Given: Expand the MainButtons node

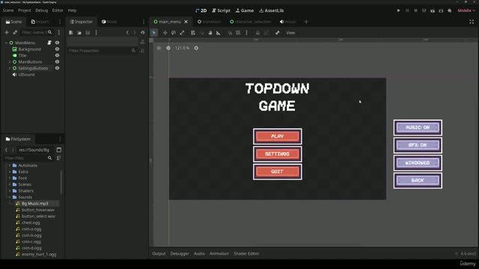Looking at the screenshot, I should tap(10, 62).
